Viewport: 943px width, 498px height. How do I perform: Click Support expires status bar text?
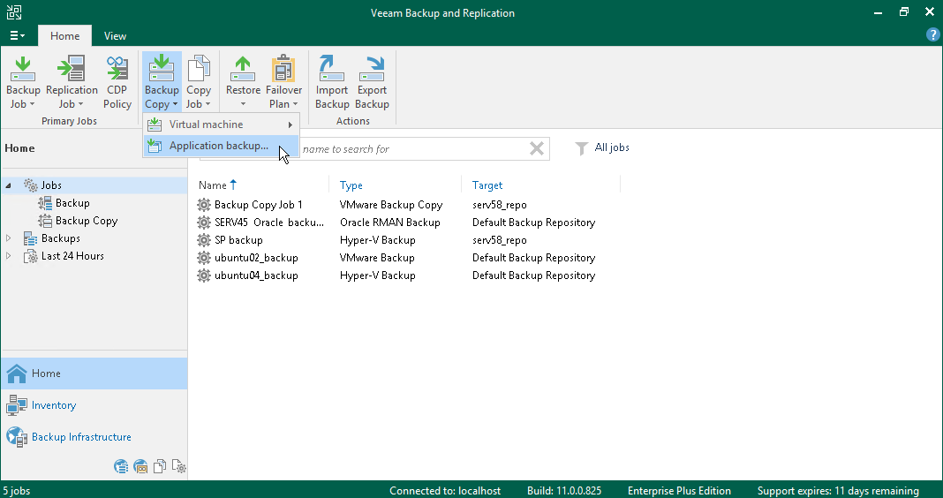[838, 491]
